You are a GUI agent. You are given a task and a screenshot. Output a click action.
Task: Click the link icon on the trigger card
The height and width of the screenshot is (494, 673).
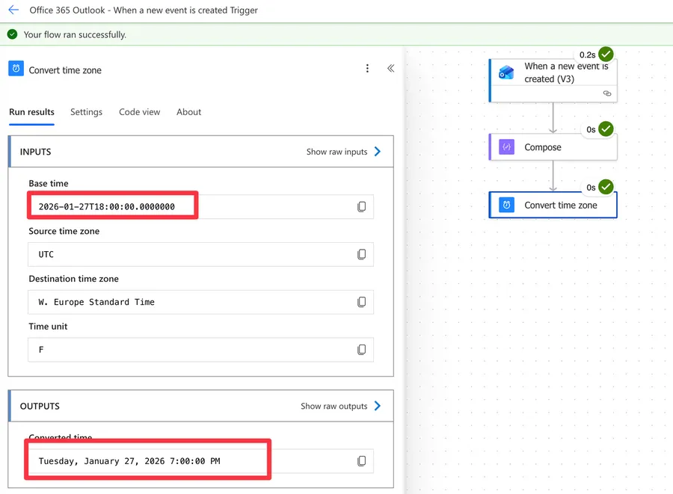point(606,93)
